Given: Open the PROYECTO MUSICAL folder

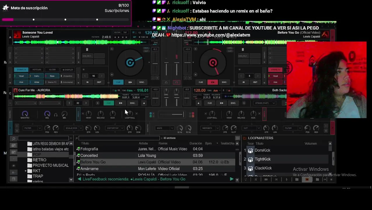Looking at the screenshot, I should pos(50,165).
